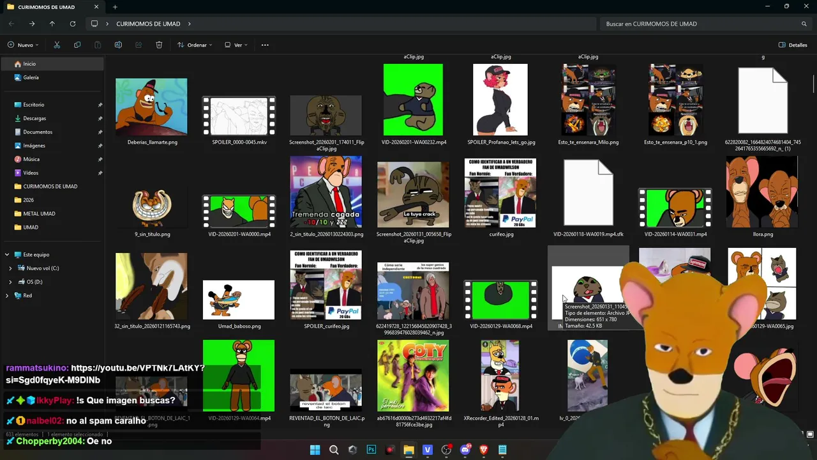The image size is (817, 460).
Task: Open the notepad app on taskbar
Action: click(x=502, y=450)
